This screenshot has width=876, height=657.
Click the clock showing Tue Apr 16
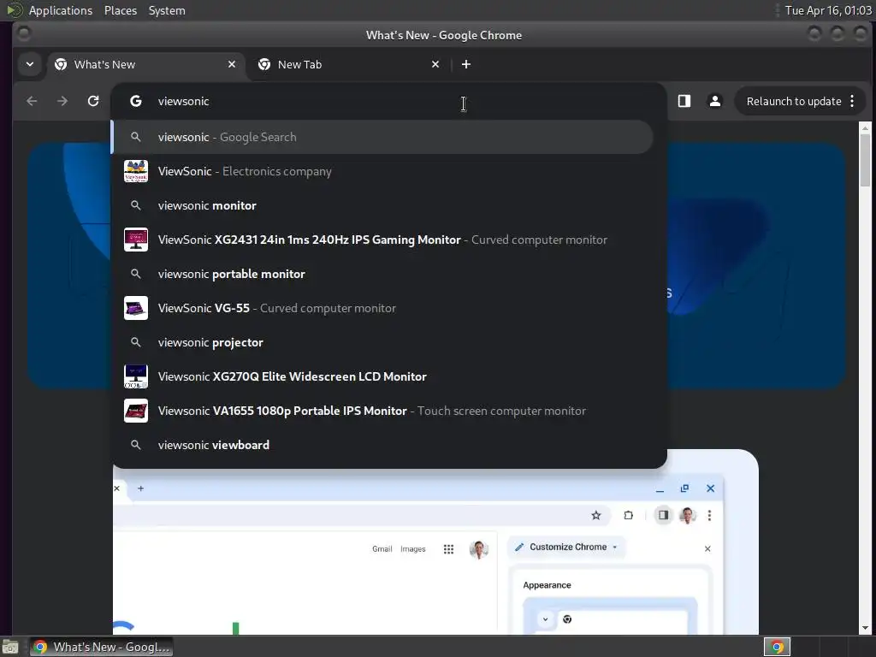tap(828, 10)
